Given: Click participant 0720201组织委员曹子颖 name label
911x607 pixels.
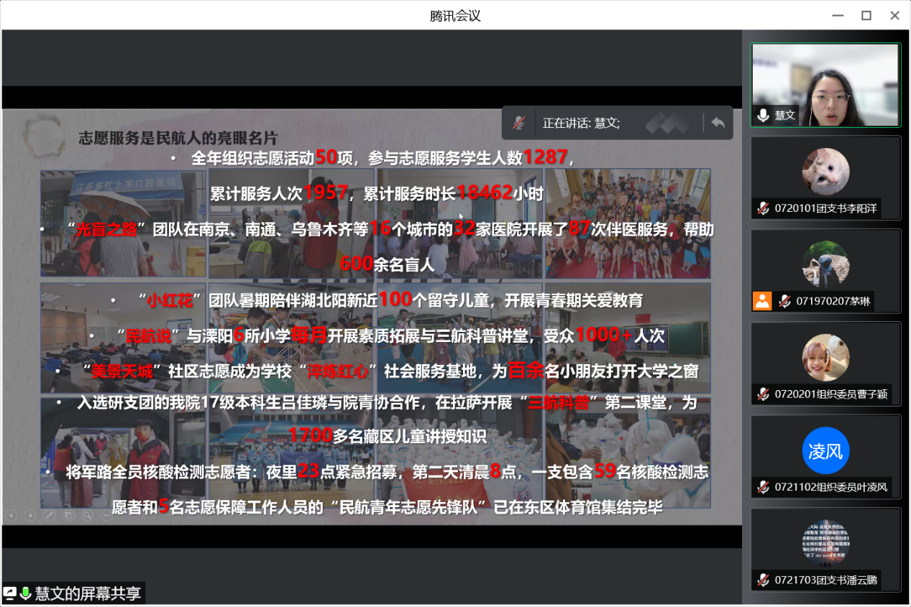Looking at the screenshot, I should pyautogui.click(x=830, y=394).
